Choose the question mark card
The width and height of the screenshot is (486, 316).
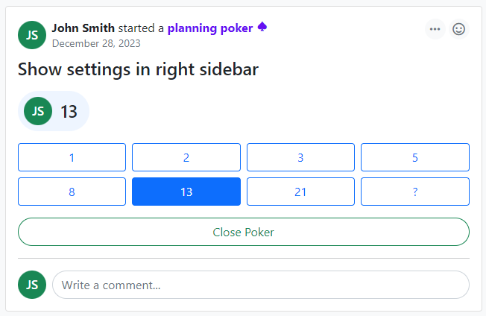pos(415,192)
